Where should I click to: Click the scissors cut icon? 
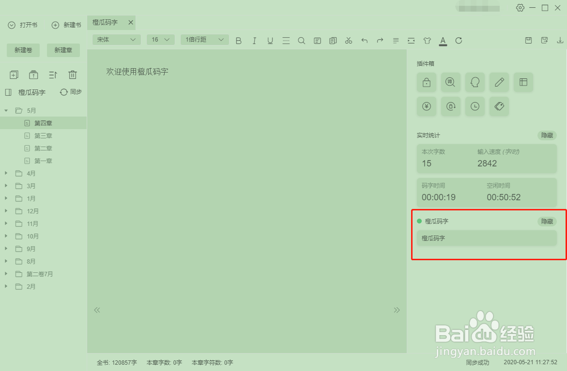pyautogui.click(x=349, y=41)
